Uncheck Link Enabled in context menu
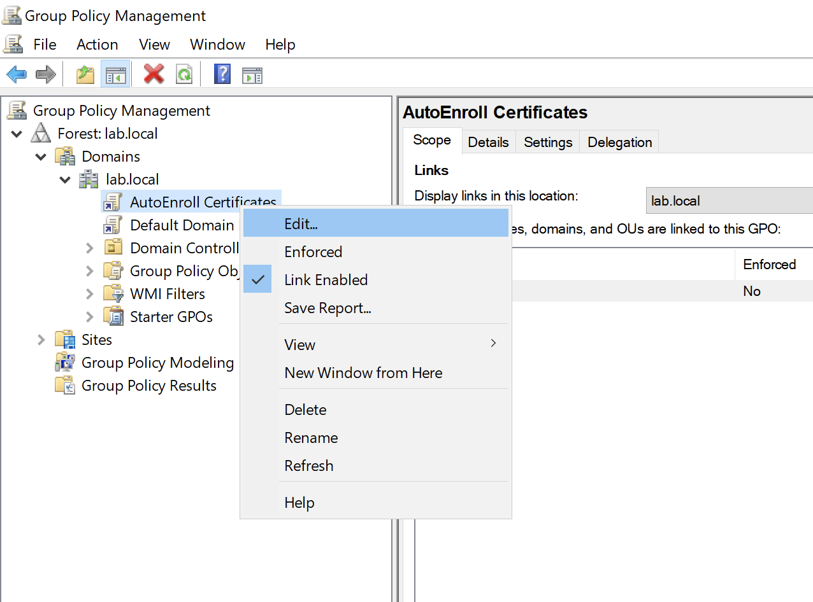813x602 pixels. click(x=326, y=280)
